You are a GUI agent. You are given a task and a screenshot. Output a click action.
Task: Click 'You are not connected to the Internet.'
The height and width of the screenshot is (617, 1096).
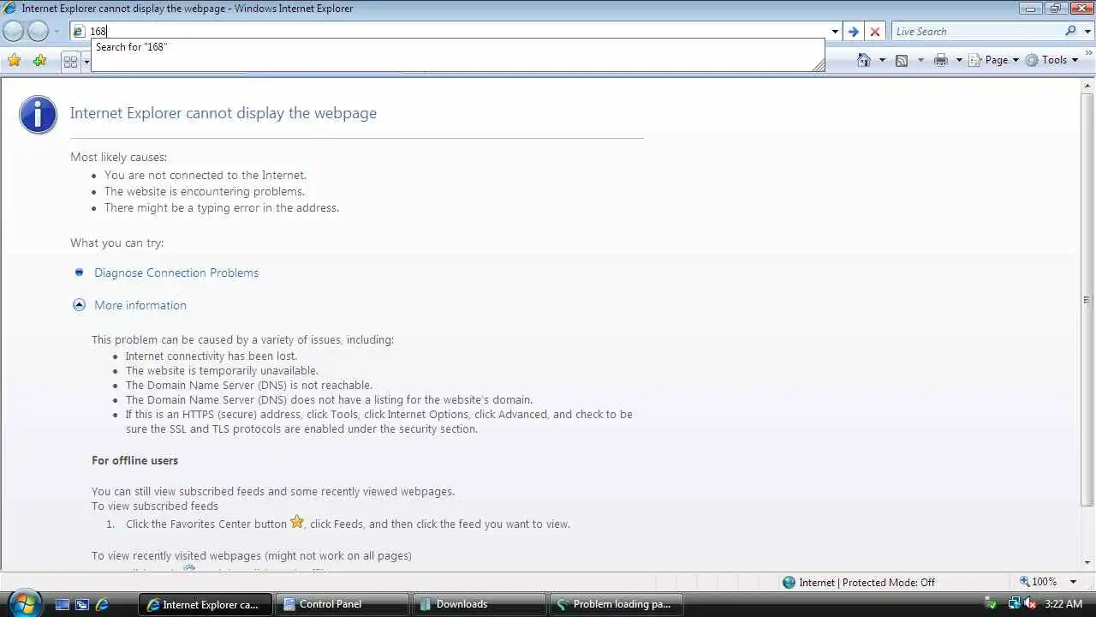205,175
